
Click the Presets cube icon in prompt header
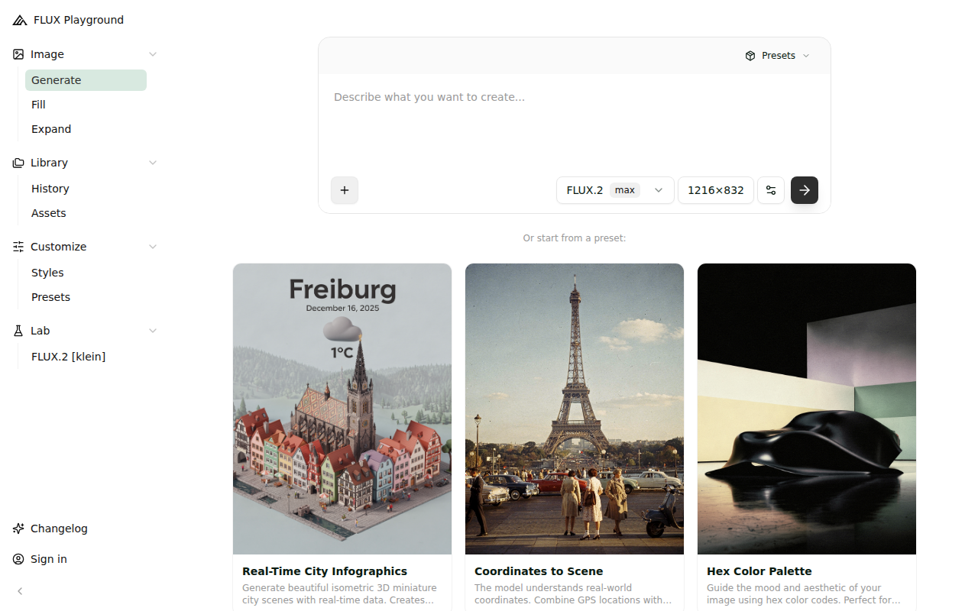click(750, 56)
